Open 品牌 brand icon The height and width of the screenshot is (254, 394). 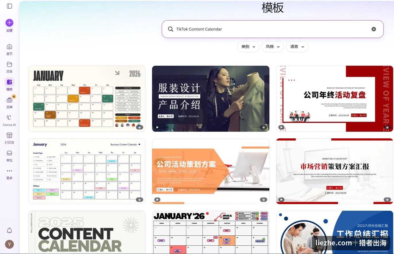coord(9,100)
